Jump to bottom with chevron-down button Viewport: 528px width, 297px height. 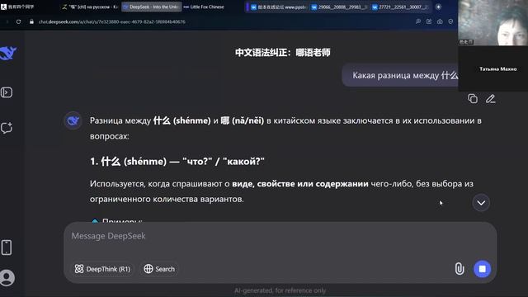coord(481,203)
